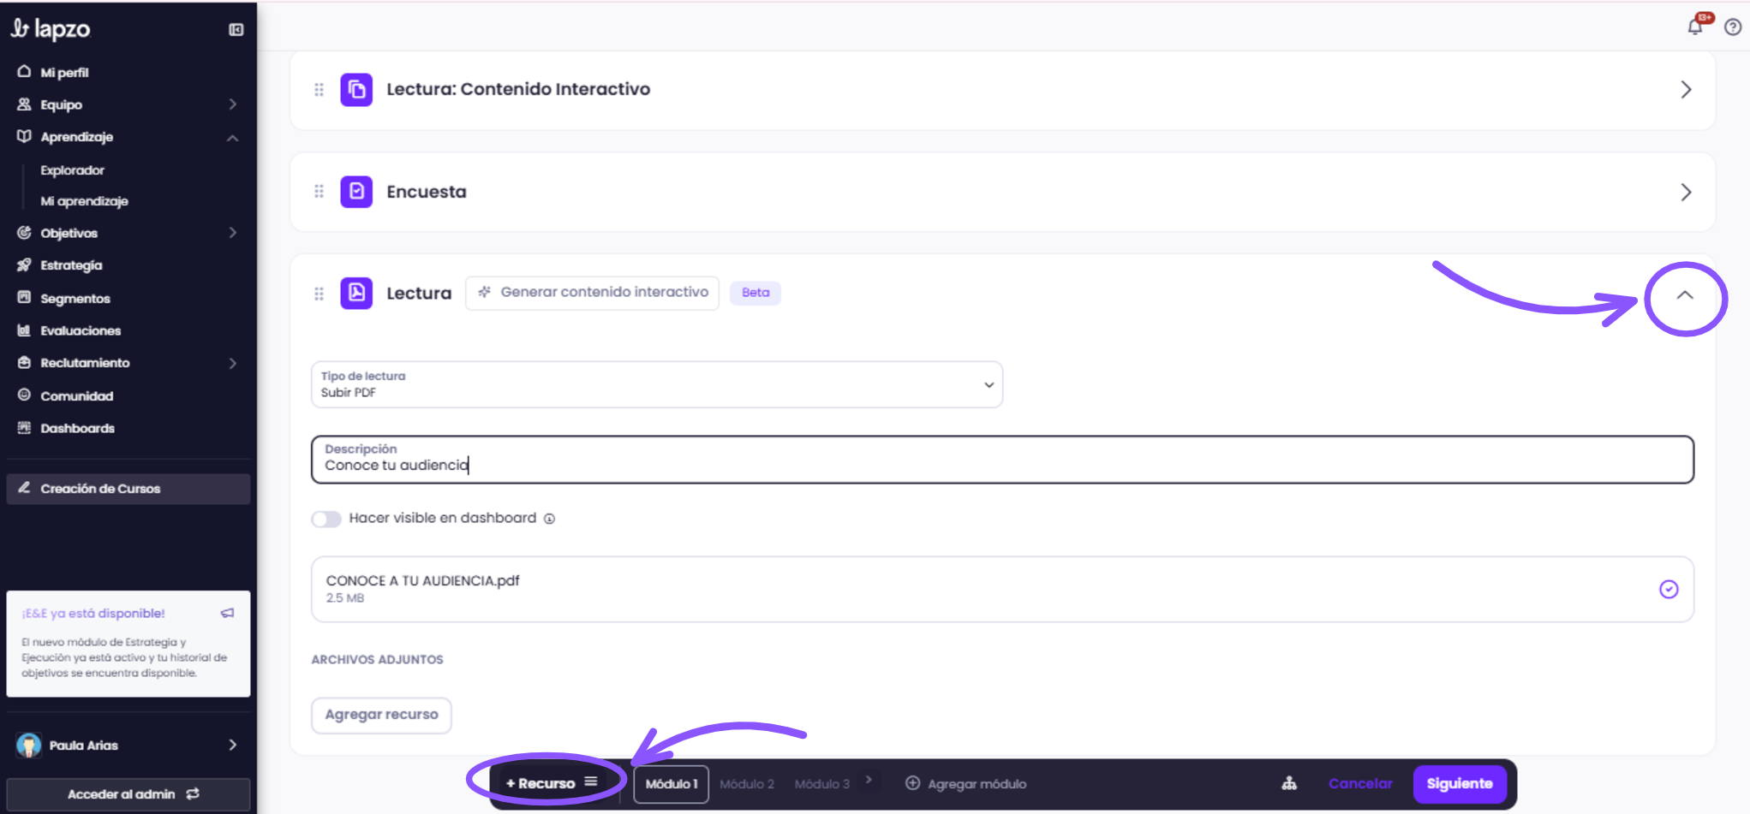Expand the Encuesta card
The image size is (1750, 814).
point(1686,192)
